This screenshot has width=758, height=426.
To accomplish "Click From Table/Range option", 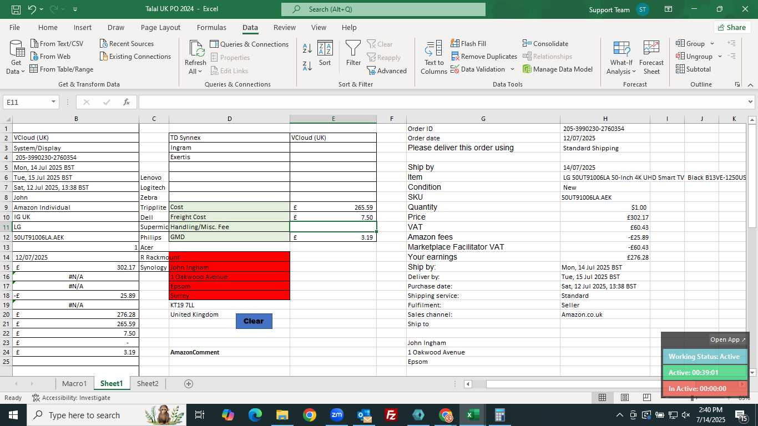I will tap(61, 69).
